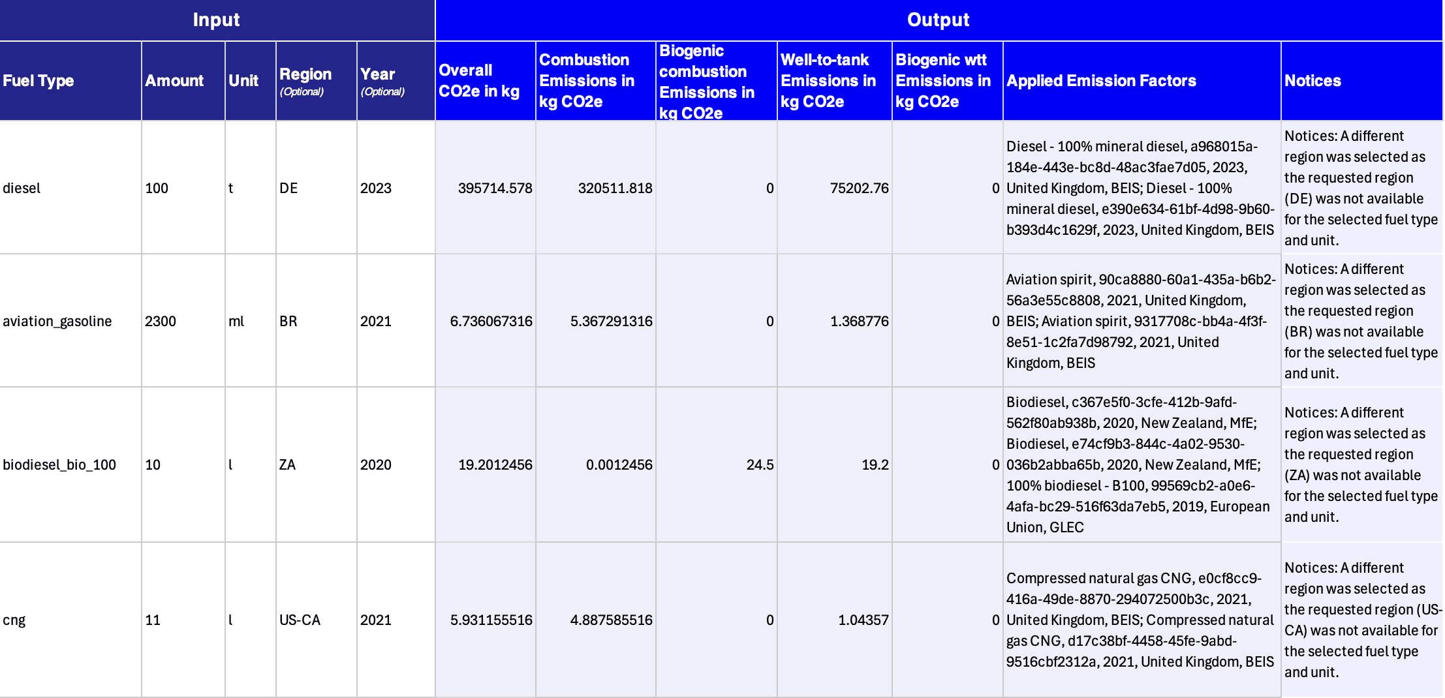Select the "Applied Emission Factors" header
The width and height of the screenshot is (1445, 698).
[1101, 81]
